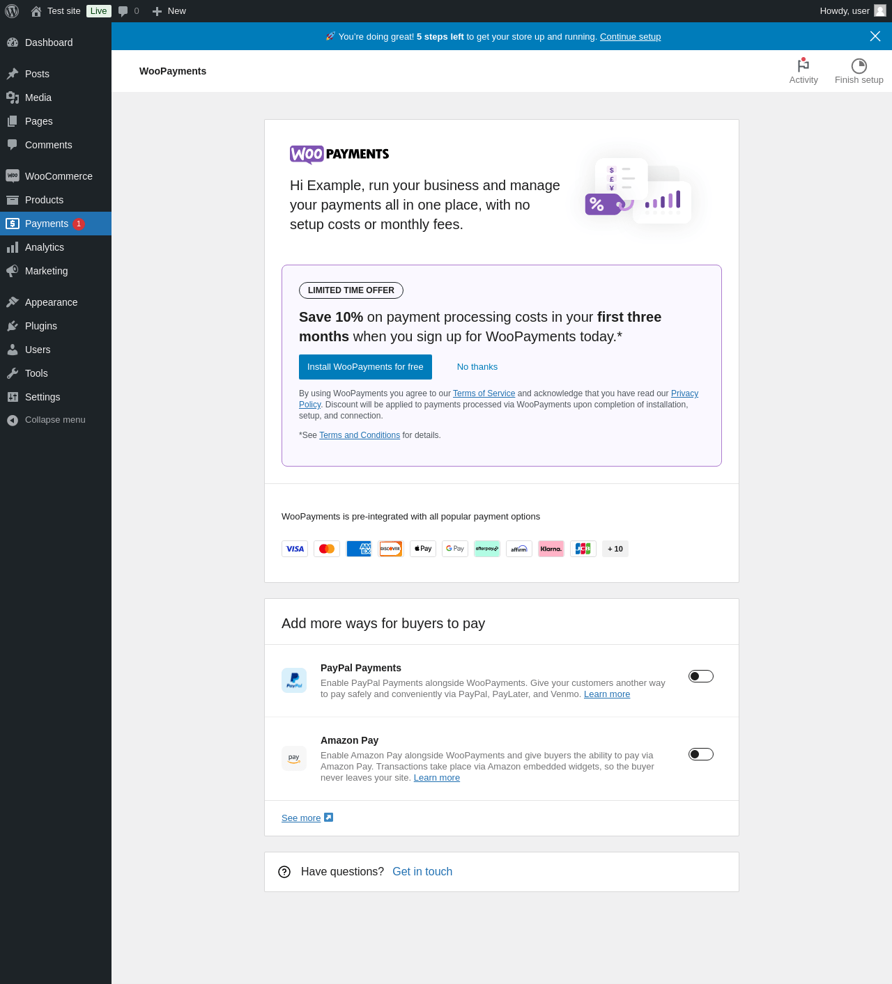Click the No thanks button
Screen dimensions: 892x984
pos(477,367)
